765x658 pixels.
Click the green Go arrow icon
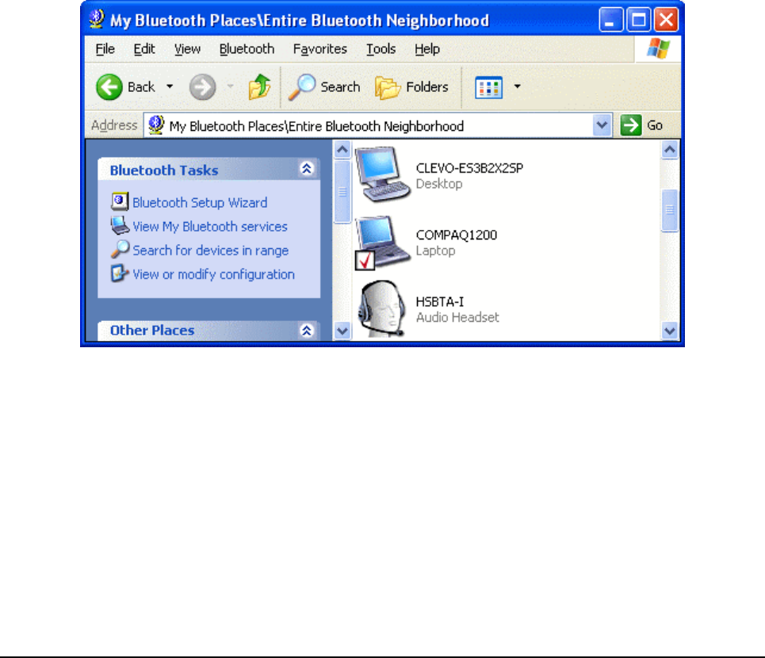(631, 125)
